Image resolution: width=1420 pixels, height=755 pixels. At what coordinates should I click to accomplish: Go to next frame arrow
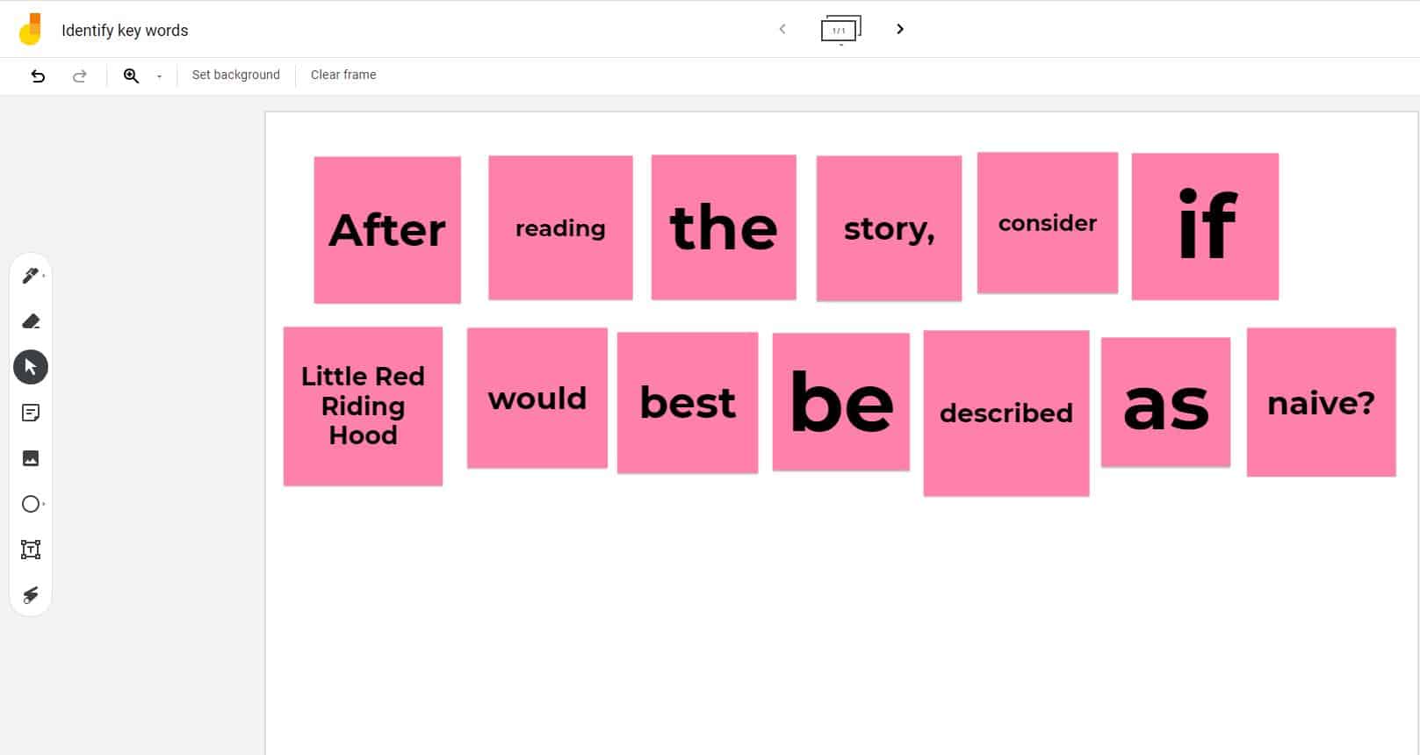pos(900,29)
